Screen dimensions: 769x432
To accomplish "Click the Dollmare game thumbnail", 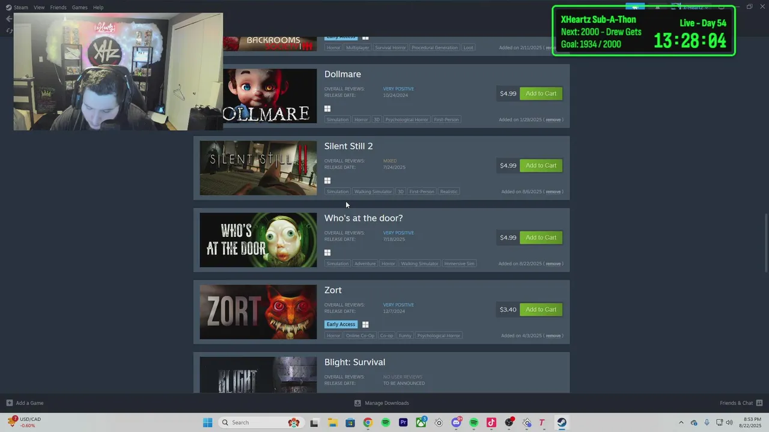I will (x=270, y=96).
